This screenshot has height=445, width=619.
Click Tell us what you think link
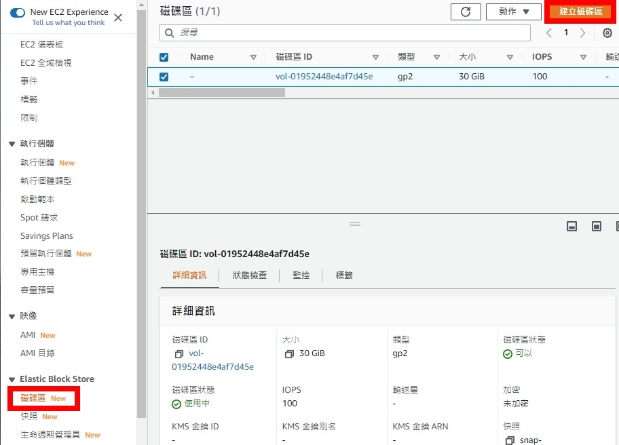pyautogui.click(x=69, y=23)
